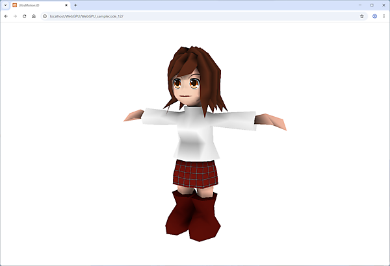
Task: Go back to the previous page
Action: pyautogui.click(x=6, y=16)
